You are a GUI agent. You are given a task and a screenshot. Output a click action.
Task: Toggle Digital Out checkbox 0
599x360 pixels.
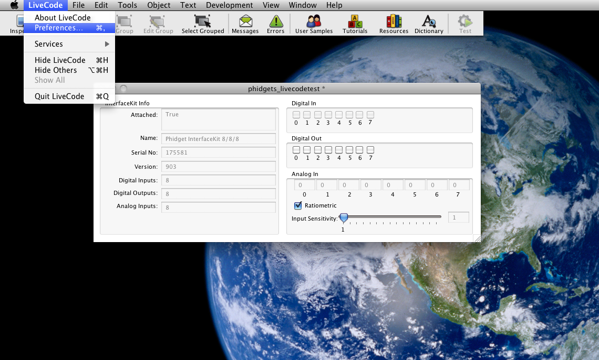click(x=296, y=150)
